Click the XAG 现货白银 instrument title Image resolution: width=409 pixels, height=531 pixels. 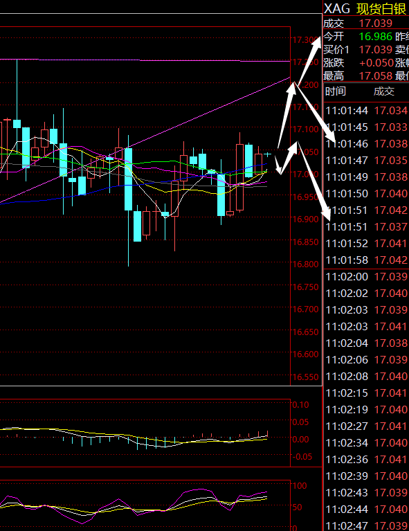pyautogui.click(x=365, y=8)
